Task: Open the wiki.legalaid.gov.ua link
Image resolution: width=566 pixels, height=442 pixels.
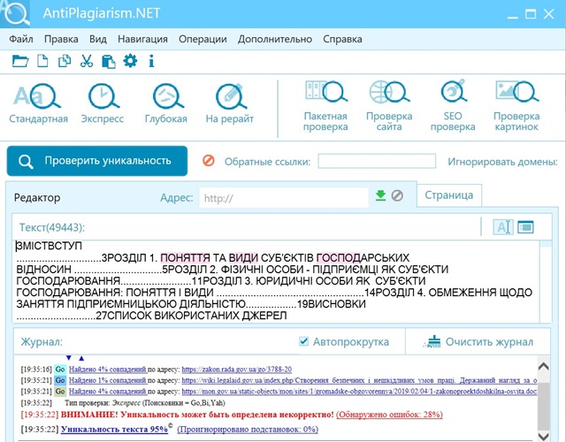Action: (359, 380)
